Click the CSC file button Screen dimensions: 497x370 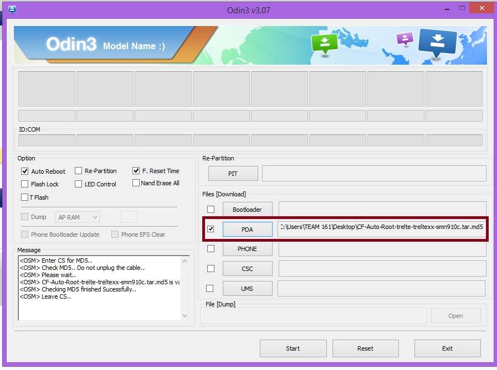click(247, 269)
